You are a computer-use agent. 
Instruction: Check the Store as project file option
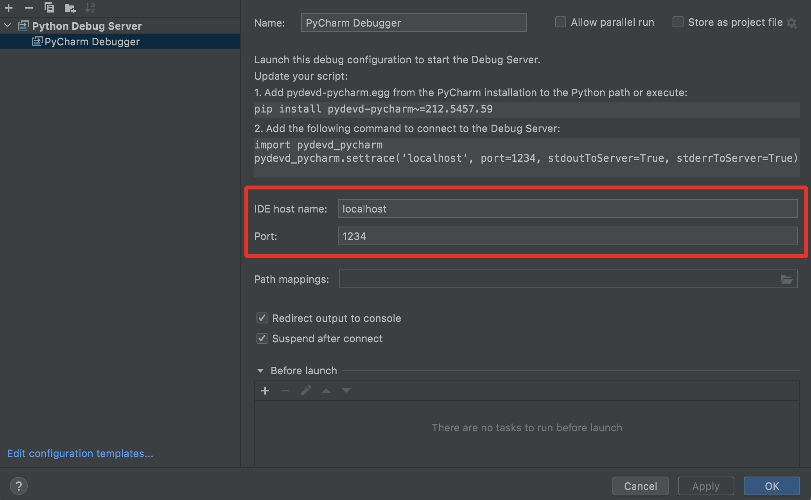click(678, 22)
